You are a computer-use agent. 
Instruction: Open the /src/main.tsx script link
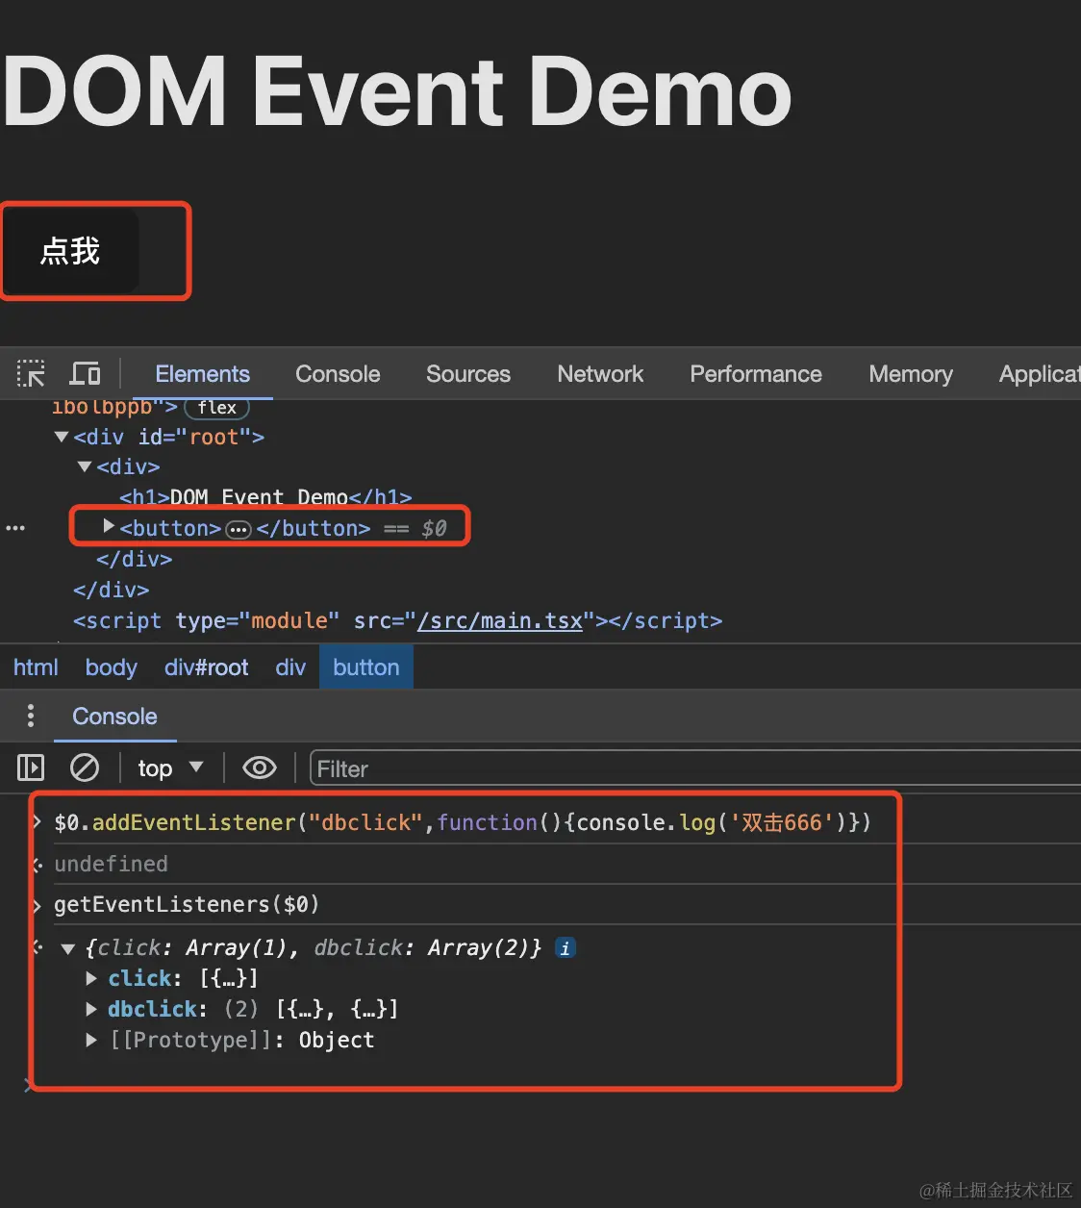click(x=500, y=621)
